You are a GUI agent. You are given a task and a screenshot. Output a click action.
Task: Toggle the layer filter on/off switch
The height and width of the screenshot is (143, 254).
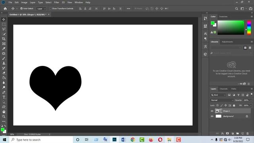pyautogui.click(x=252, y=94)
